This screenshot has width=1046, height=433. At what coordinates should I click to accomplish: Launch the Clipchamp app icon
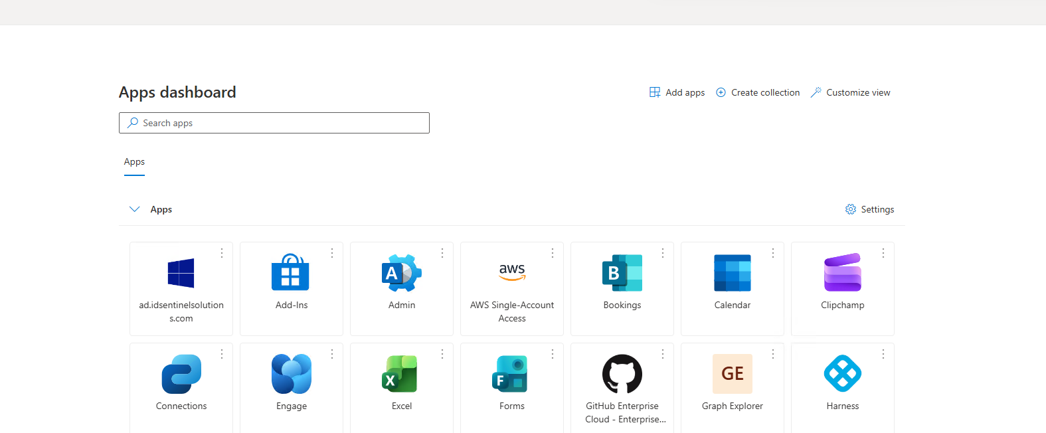tap(843, 272)
